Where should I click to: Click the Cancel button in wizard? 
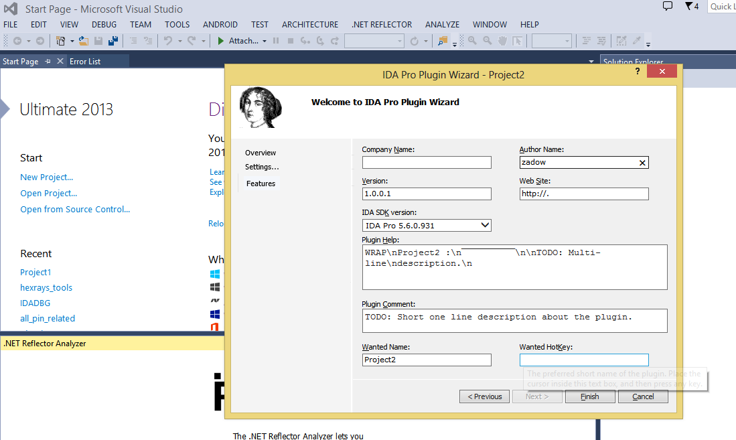coord(643,396)
